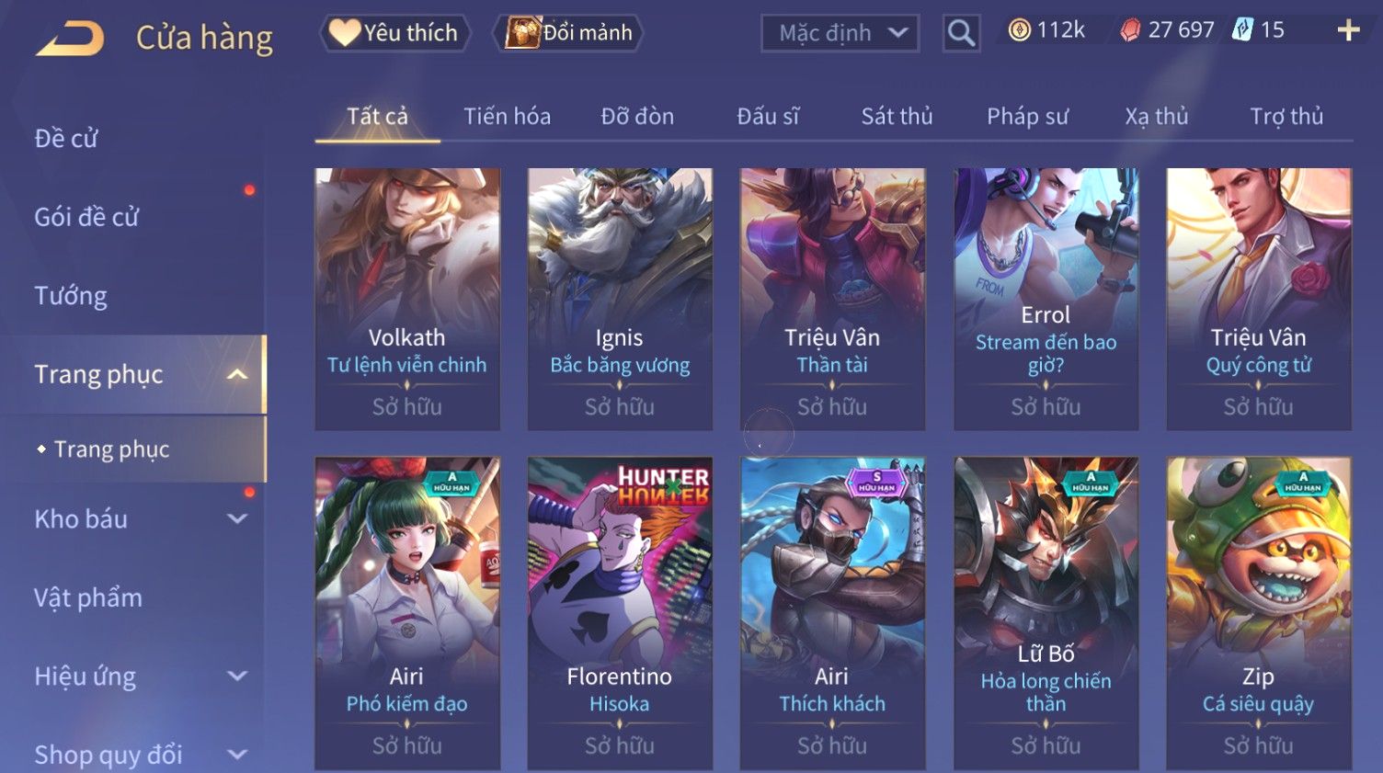The height and width of the screenshot is (773, 1383).
Task: Tap the golden back arrow icon
Action: click(x=70, y=39)
